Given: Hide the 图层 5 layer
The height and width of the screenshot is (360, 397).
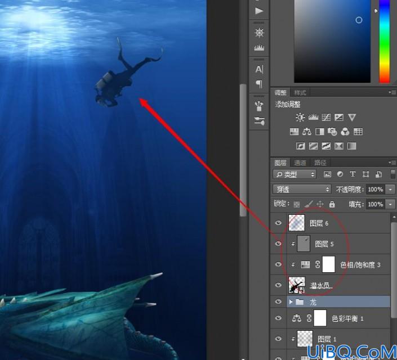Looking at the screenshot, I should (x=278, y=244).
